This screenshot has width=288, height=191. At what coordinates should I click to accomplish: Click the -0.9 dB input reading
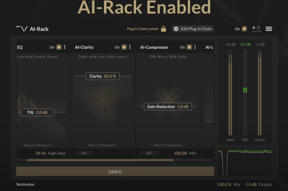(x=230, y=45)
